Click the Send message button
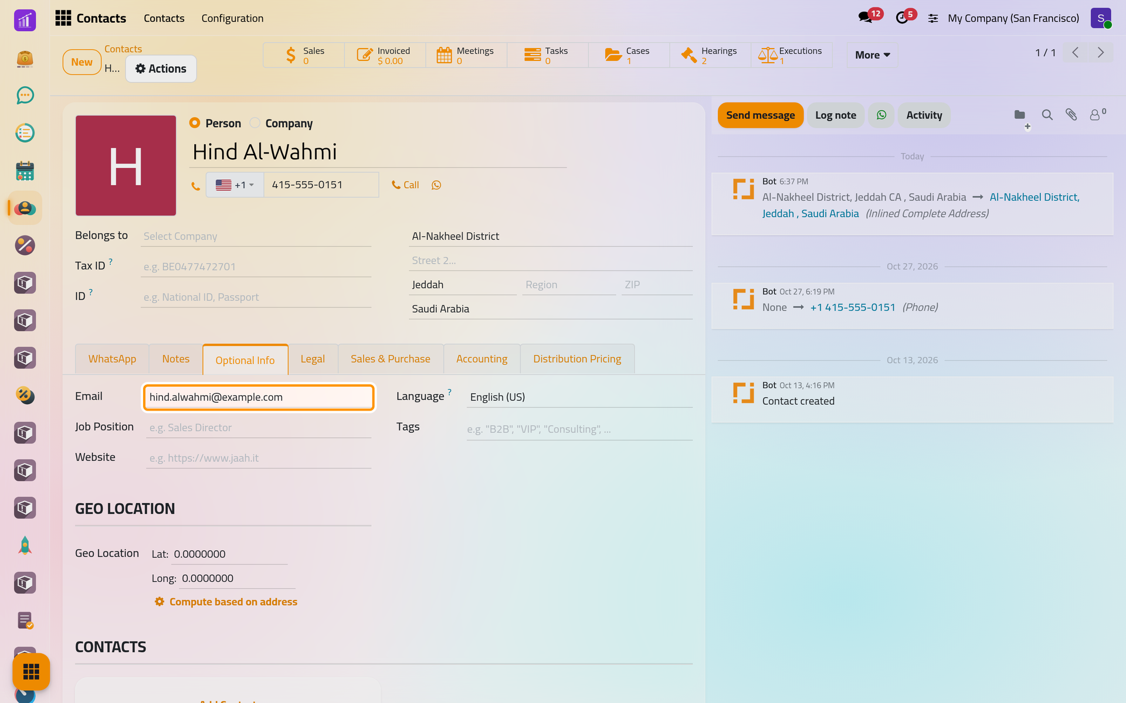The width and height of the screenshot is (1126, 703). [x=761, y=115]
